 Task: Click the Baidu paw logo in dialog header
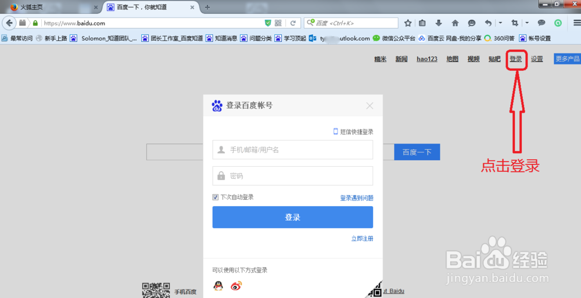(x=217, y=106)
